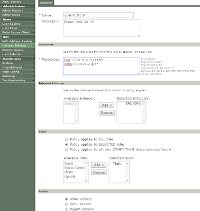Click Add button for roles
The width and height of the screenshot is (200, 211).
coord(99,165)
